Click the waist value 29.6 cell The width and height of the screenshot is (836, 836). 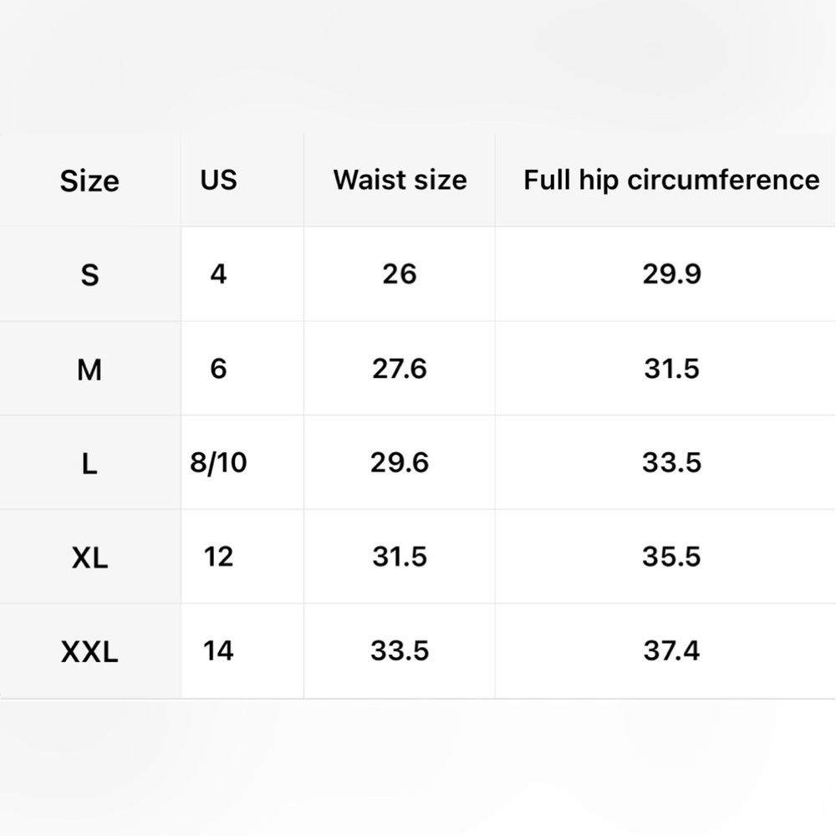tap(400, 462)
